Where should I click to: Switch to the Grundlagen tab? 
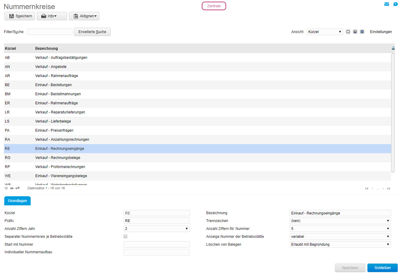click(17, 201)
